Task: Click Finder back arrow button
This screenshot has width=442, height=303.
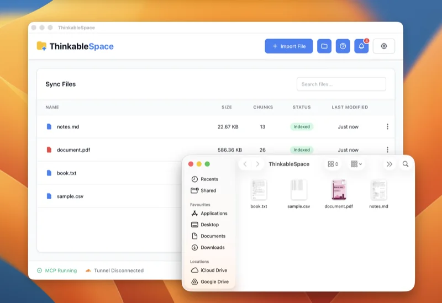Action: tap(245, 164)
